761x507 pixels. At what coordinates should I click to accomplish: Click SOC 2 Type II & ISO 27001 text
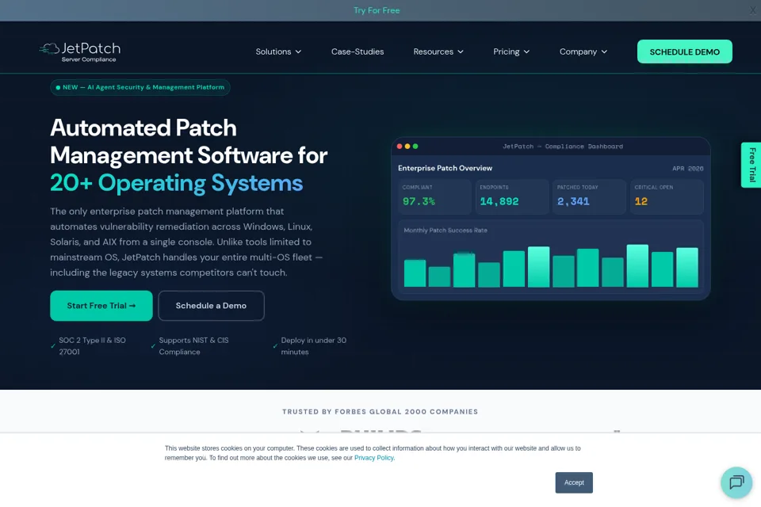(92, 346)
